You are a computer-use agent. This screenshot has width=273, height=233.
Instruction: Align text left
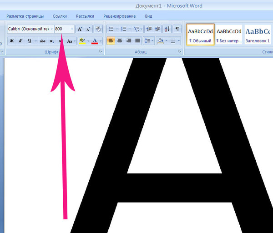coord(111,41)
